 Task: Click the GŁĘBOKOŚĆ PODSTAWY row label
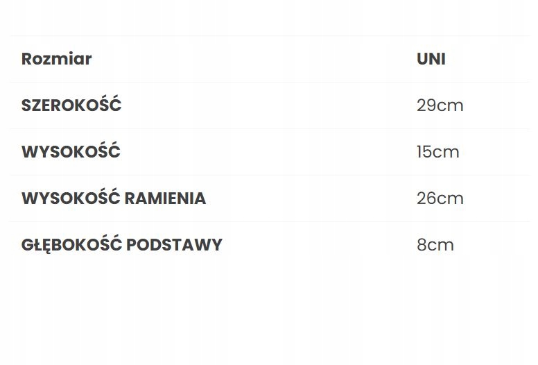pyautogui.click(x=122, y=245)
